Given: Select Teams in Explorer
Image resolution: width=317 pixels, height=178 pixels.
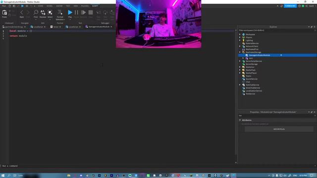Looking at the screenshot, I should pyautogui.click(x=248, y=76).
